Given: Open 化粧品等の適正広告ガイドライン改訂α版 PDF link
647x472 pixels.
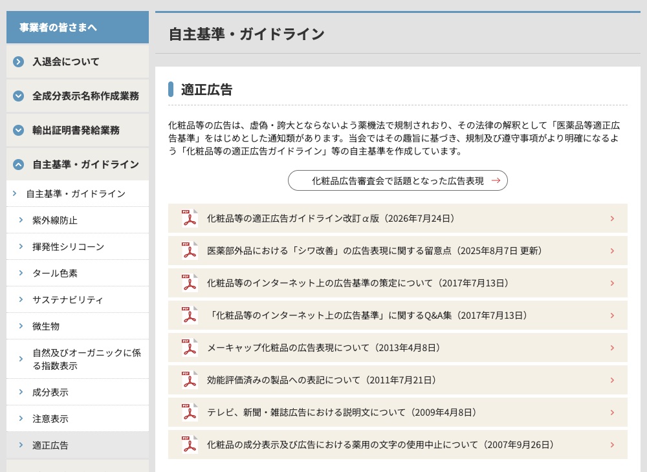Looking at the screenshot, I should [398, 218].
